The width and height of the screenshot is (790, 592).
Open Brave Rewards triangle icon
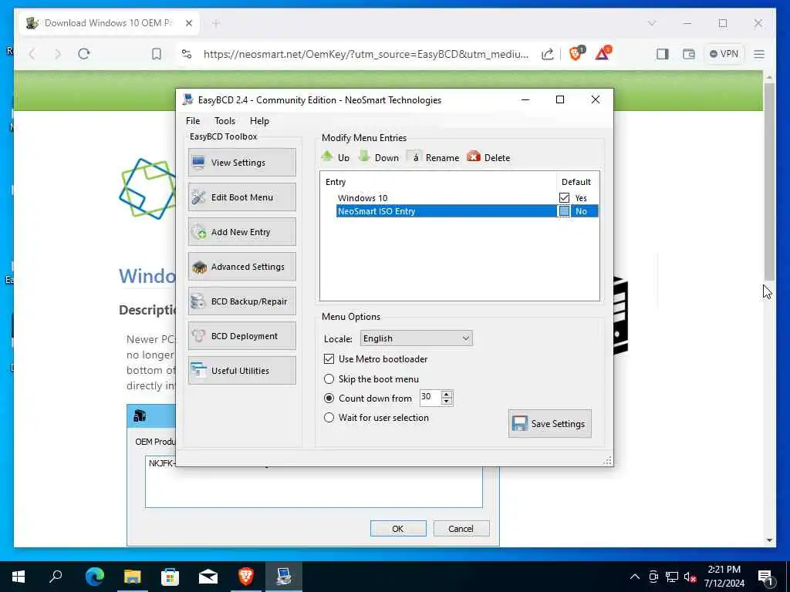pyautogui.click(x=603, y=53)
